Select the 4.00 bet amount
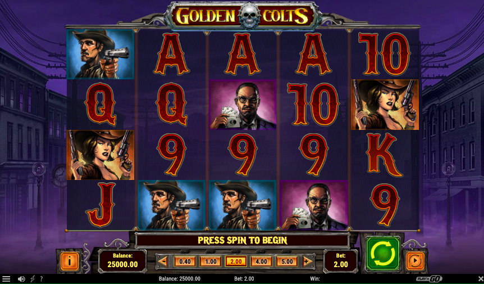Screen dimensions: 484x284 261,262
